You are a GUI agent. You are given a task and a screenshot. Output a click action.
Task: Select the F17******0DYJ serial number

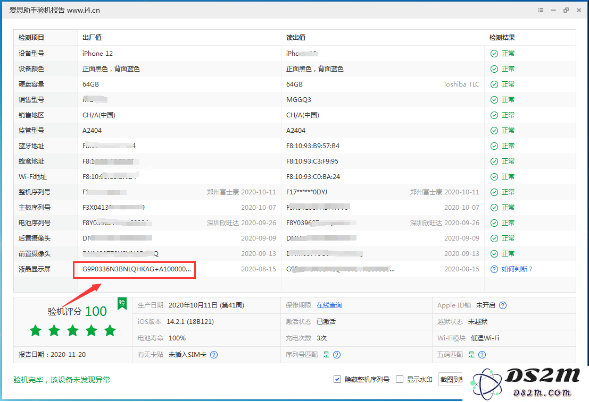tap(306, 192)
